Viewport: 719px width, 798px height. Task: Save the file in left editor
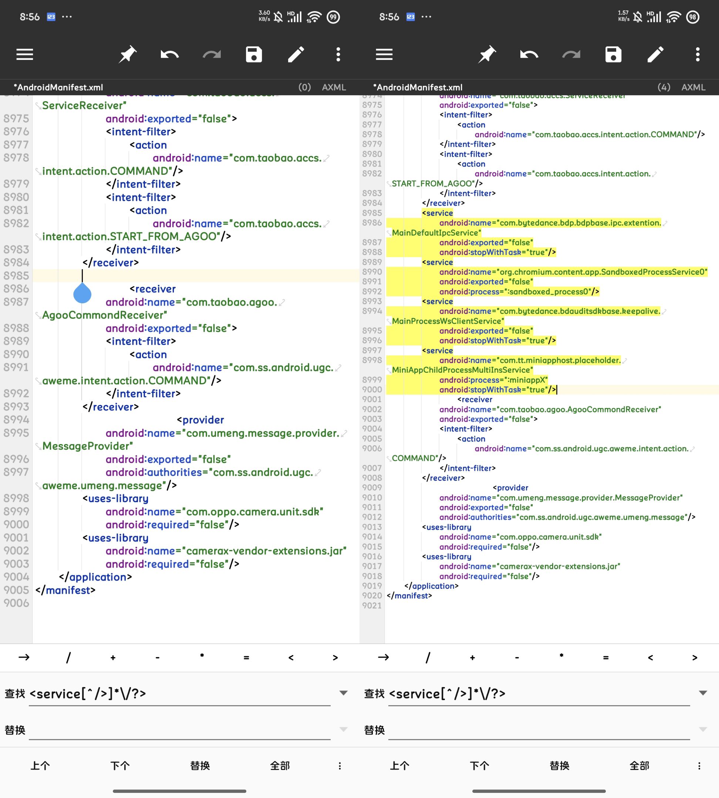254,54
